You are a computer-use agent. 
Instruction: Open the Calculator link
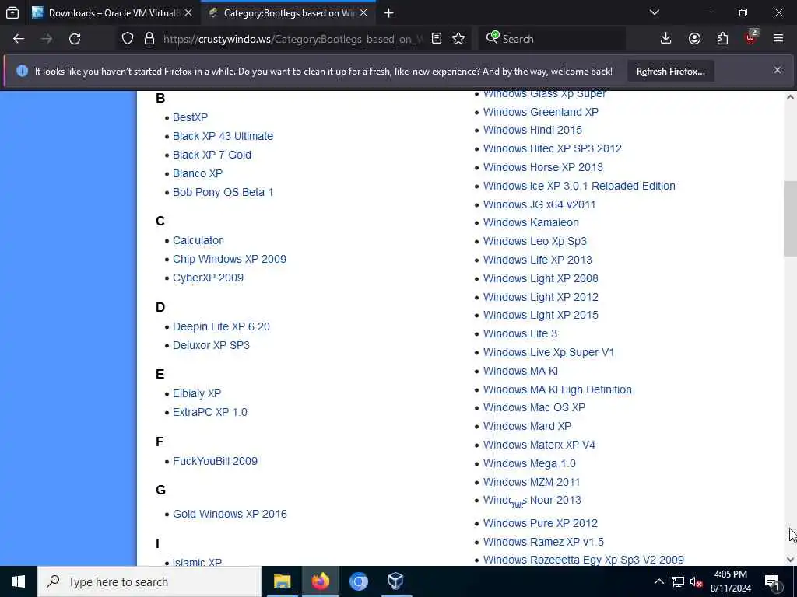[x=198, y=240]
